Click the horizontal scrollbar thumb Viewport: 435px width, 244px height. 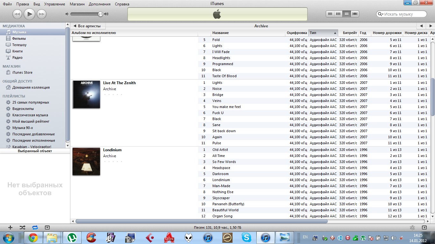pos(202,221)
